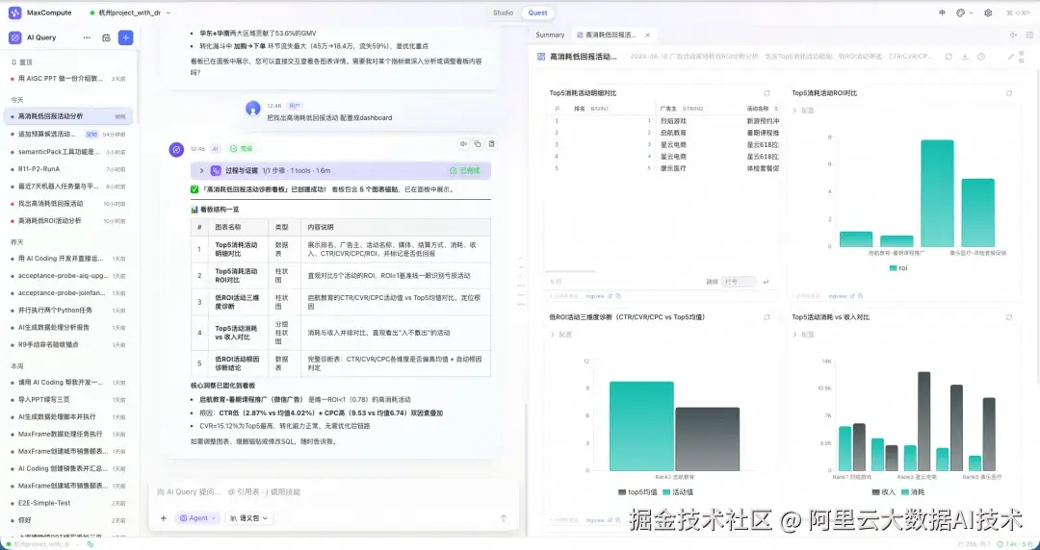Refresh the dashboard with header refresh icon

pos(949,57)
